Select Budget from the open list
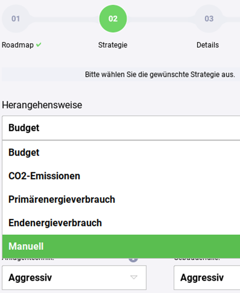Screen dimensions: 240x293 coord(24,152)
